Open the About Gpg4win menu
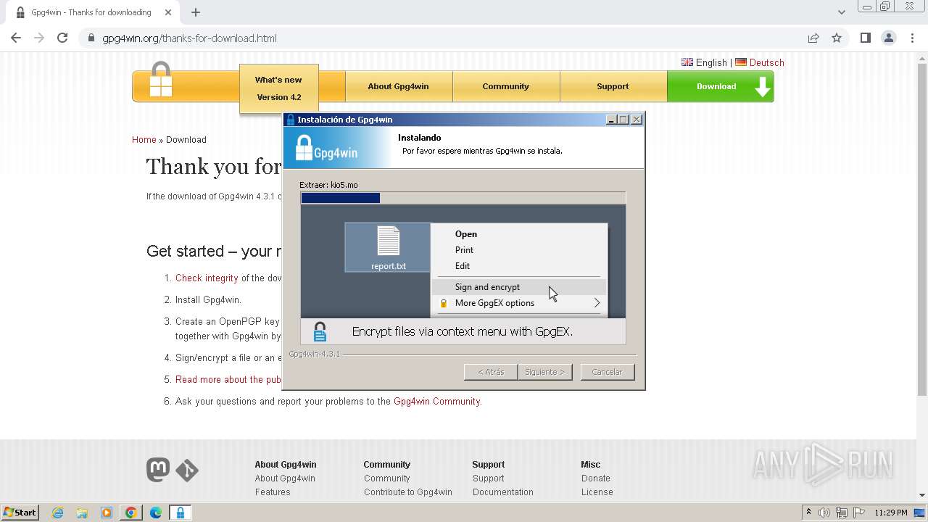Screen dimensions: 928x522 click(398, 86)
